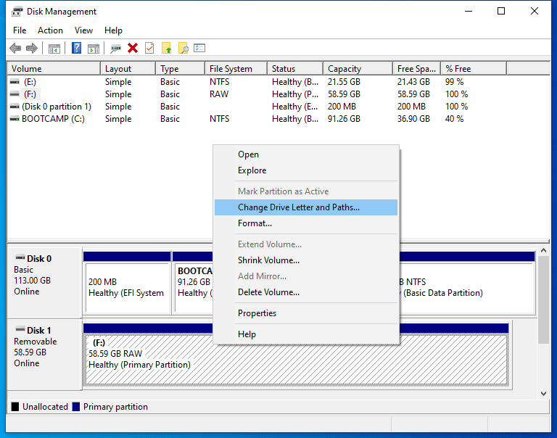This screenshot has height=438, width=557.
Task: Open the File menu
Action: pyautogui.click(x=20, y=30)
